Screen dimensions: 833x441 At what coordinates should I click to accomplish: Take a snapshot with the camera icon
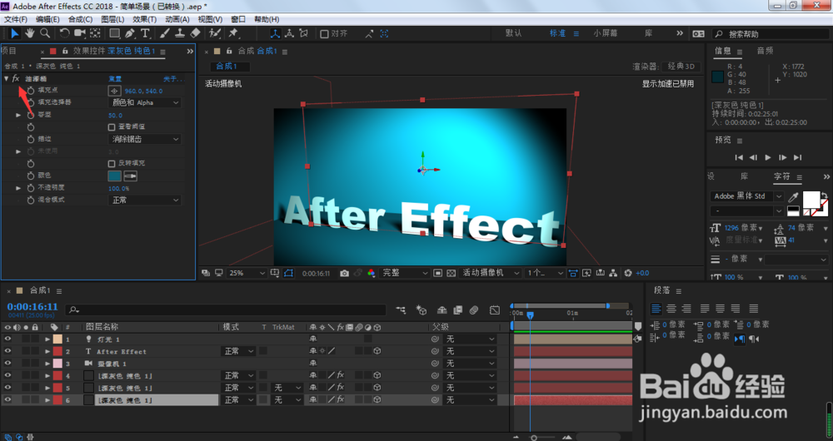pyautogui.click(x=344, y=273)
